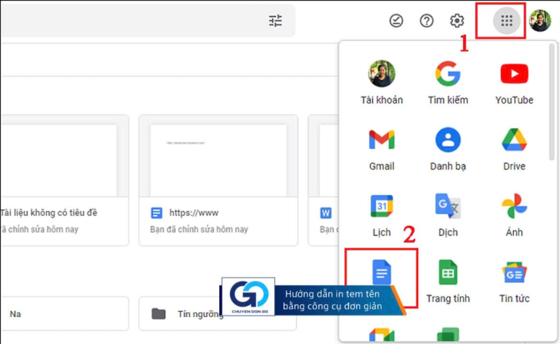The image size is (560, 344).
Task: Open Danh bạ contacts app
Action: click(x=448, y=149)
